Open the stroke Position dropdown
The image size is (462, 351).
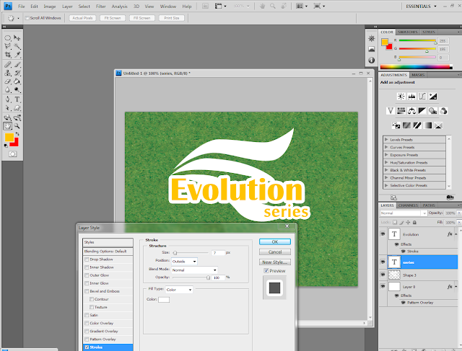185,261
